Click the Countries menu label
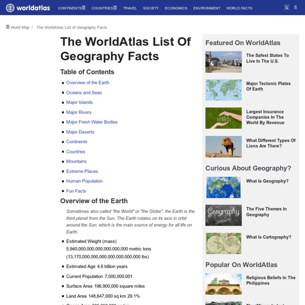Image resolution: width=305 pixels, height=305 pixels. (x=102, y=8)
